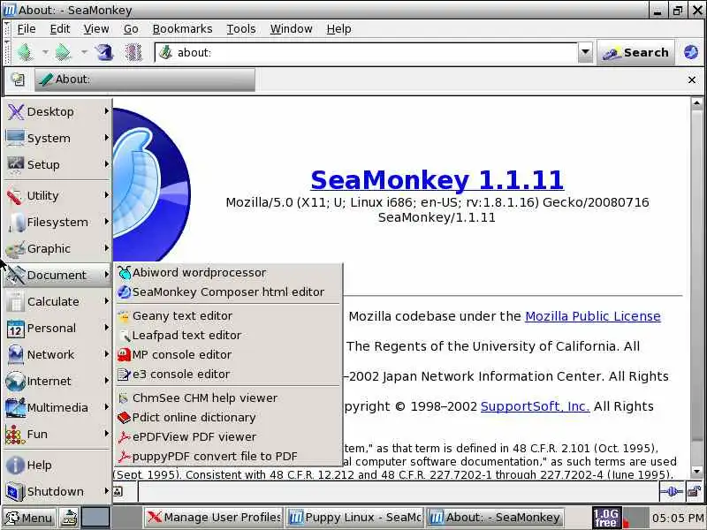Click the new tab icon left of About tab
Viewport: 707px width, 530px height.
point(18,79)
